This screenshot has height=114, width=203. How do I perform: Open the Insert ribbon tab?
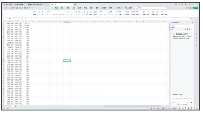click(x=62, y=8)
